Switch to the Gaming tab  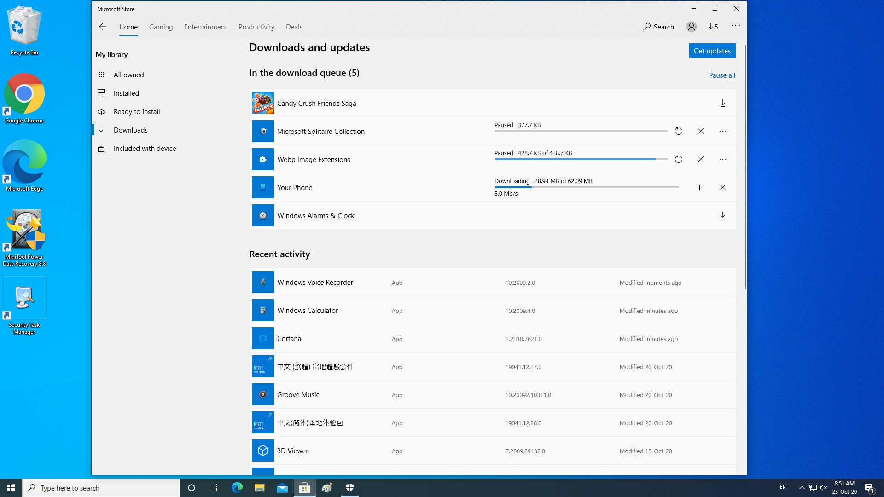tap(161, 27)
